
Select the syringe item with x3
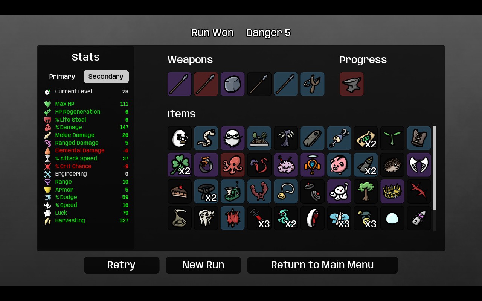pos(259,218)
